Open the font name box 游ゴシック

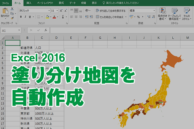34,11
